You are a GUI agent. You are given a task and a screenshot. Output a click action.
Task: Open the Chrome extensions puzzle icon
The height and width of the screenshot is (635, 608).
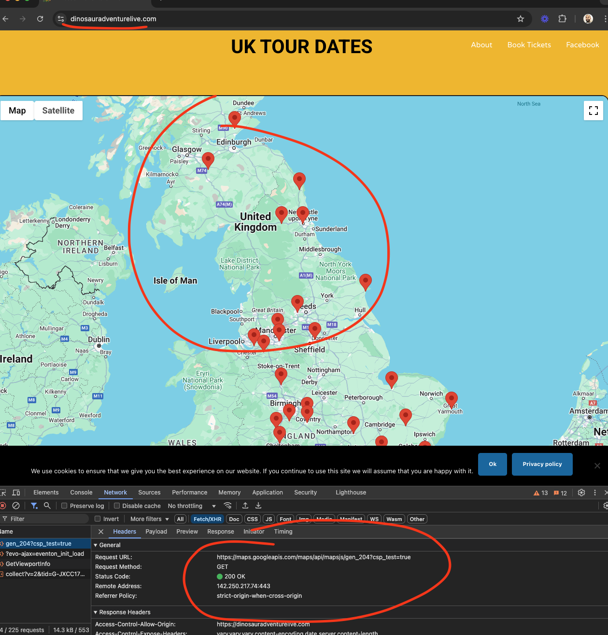(x=562, y=19)
